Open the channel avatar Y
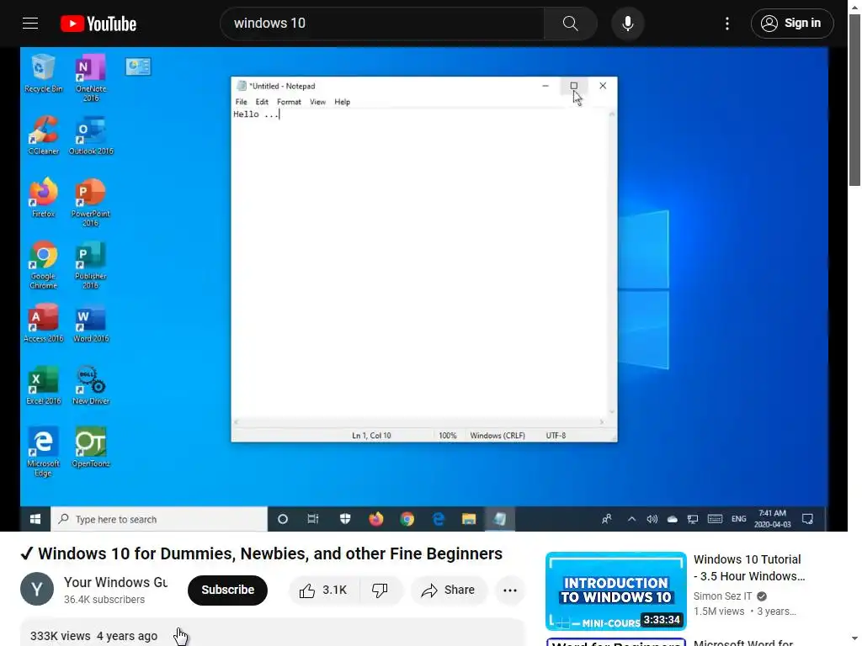Screen dimensions: 862x646 [37, 589]
